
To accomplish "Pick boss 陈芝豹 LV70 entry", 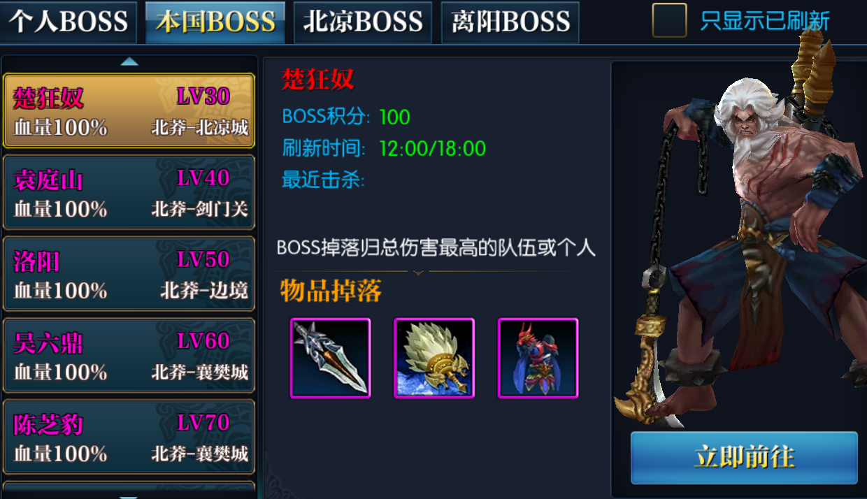I will [x=129, y=437].
